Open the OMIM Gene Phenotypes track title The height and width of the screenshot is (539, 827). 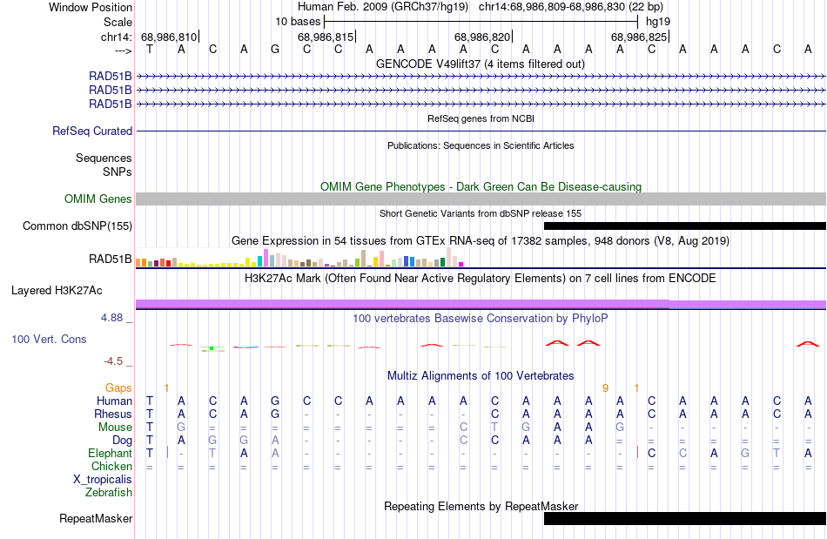pos(481,186)
